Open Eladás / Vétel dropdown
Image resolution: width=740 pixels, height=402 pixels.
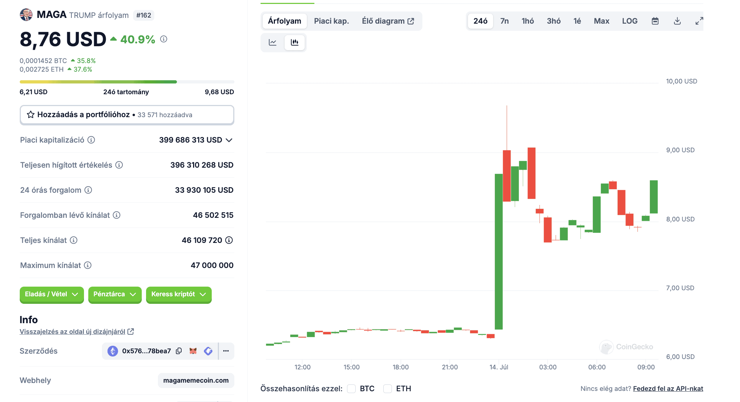[x=52, y=295]
